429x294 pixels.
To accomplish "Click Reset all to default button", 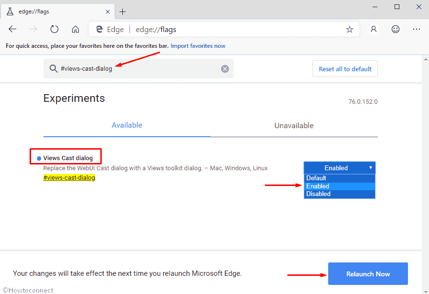I will click(x=345, y=69).
